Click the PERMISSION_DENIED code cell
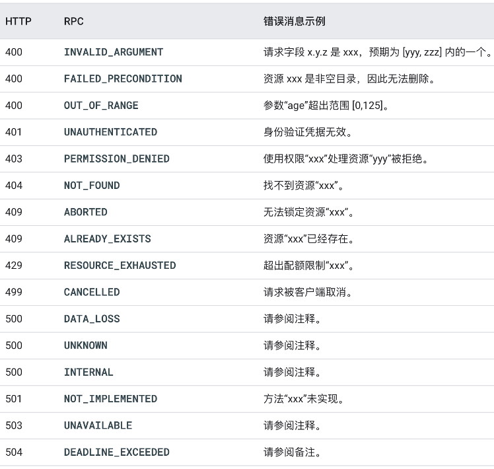Screen dimensions: 494x469 point(117,159)
